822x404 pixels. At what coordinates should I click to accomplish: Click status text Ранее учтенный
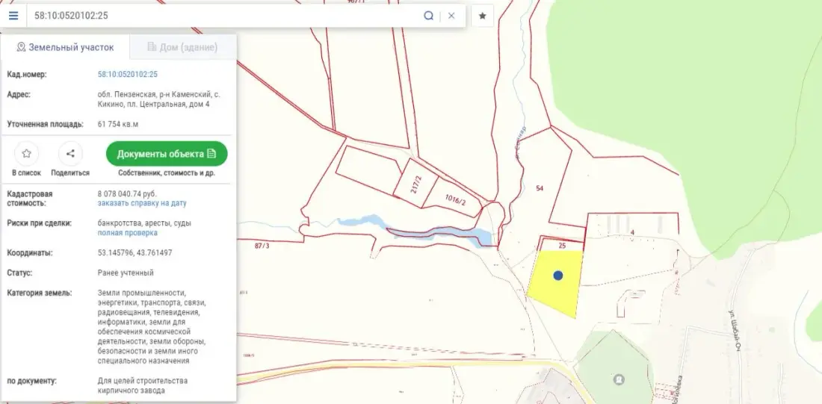tap(126, 273)
